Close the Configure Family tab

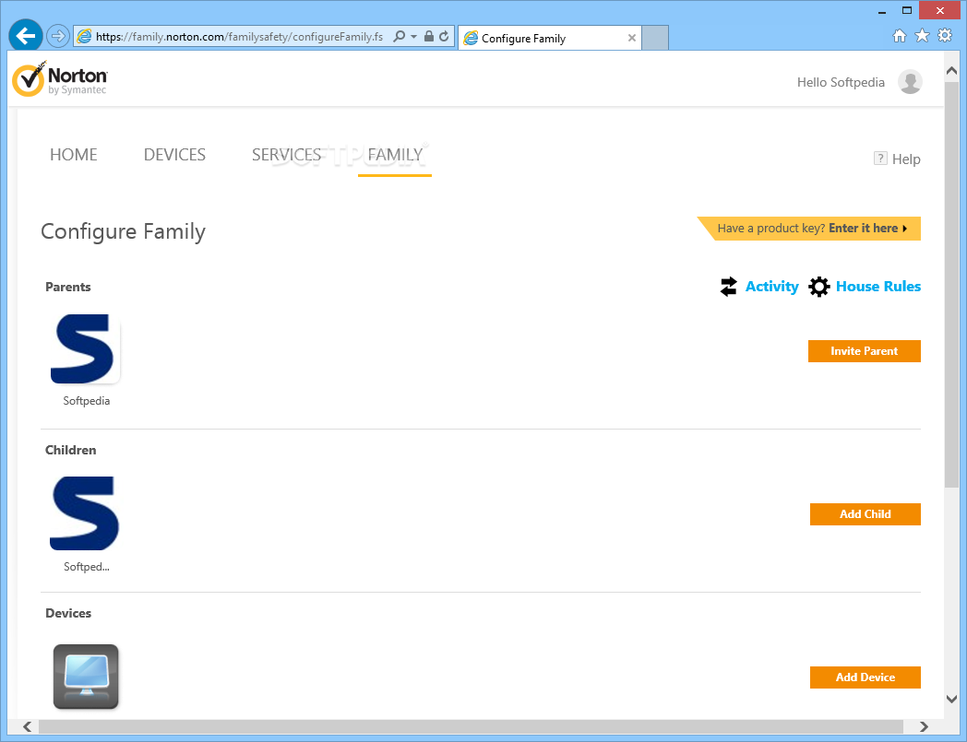631,38
